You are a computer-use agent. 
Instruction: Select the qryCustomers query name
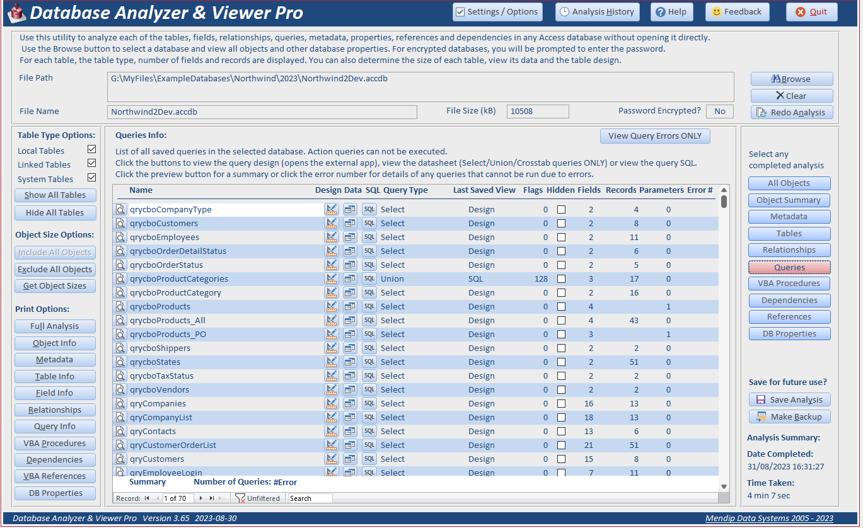pos(157,459)
